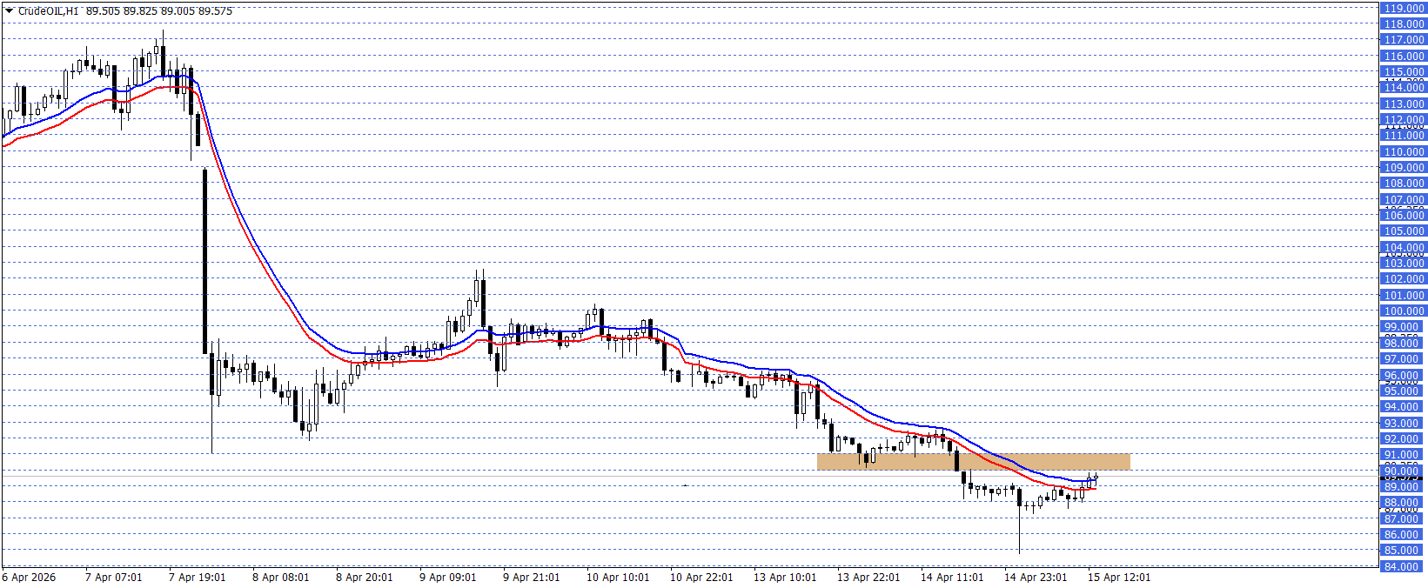Click the black current price marker

(1403, 478)
